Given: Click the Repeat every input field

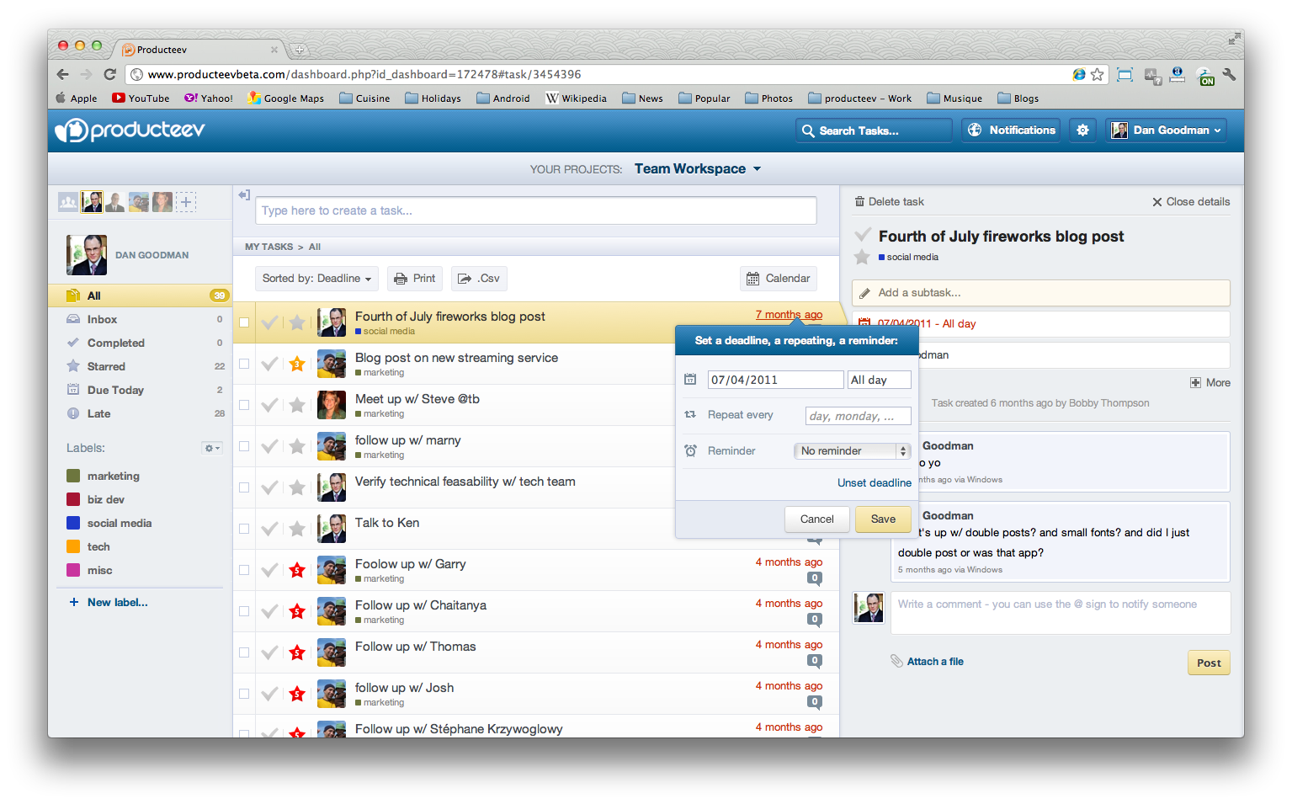Looking at the screenshot, I should point(859,416).
